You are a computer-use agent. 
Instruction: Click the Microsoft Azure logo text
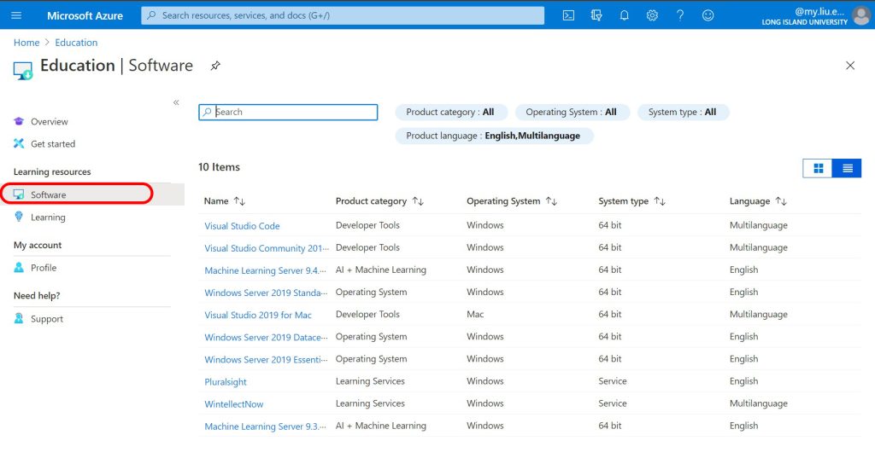[x=85, y=15]
